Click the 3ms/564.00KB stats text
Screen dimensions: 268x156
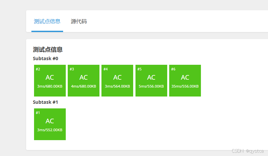pyautogui.click(x=117, y=86)
